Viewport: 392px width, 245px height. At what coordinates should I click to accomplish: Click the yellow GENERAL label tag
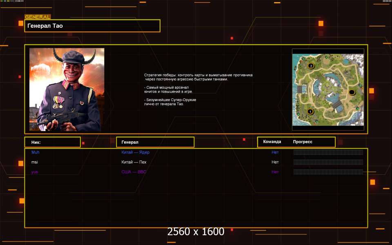38,17
